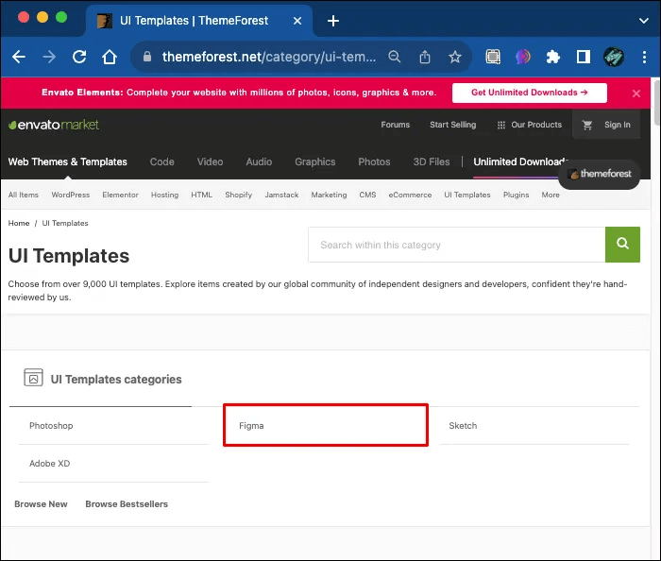Open Unlimited Downloads in the nav

pyautogui.click(x=520, y=161)
